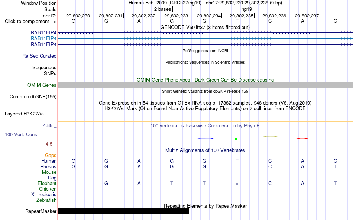Click the blue PhyloP conservation glyph
The width and height of the screenshot is (353, 220).
pyautogui.click(x=205, y=138)
